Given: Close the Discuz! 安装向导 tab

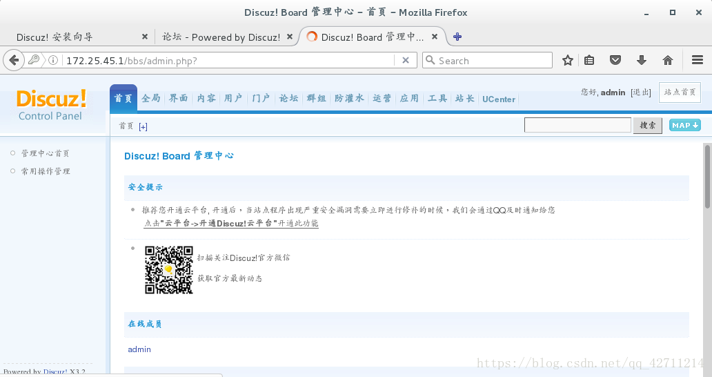Looking at the screenshot, I should (x=144, y=37).
